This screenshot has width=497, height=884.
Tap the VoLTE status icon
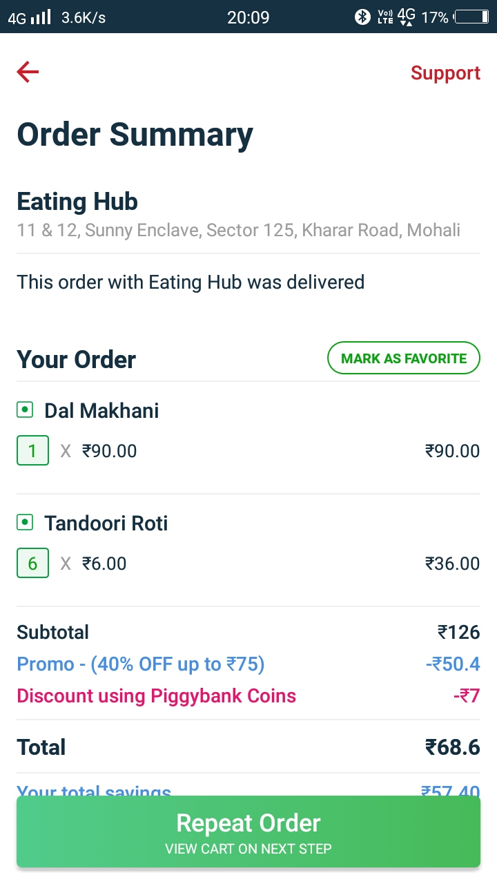coord(385,17)
